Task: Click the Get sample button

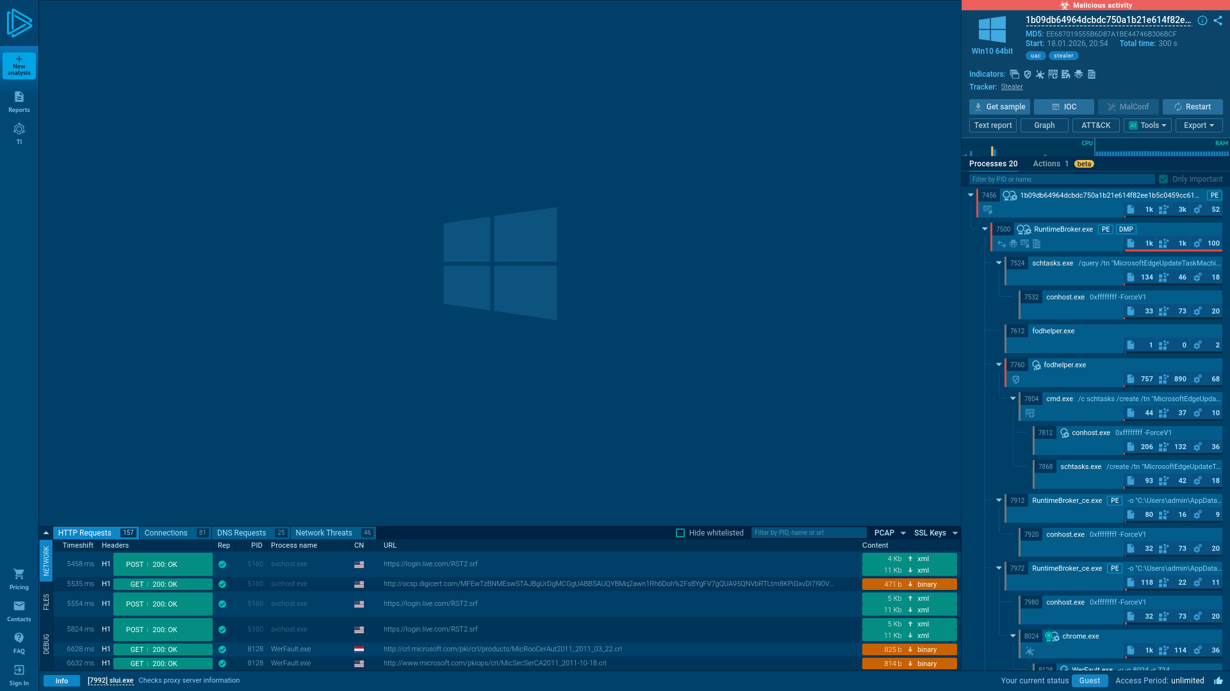Action: [x=999, y=107]
